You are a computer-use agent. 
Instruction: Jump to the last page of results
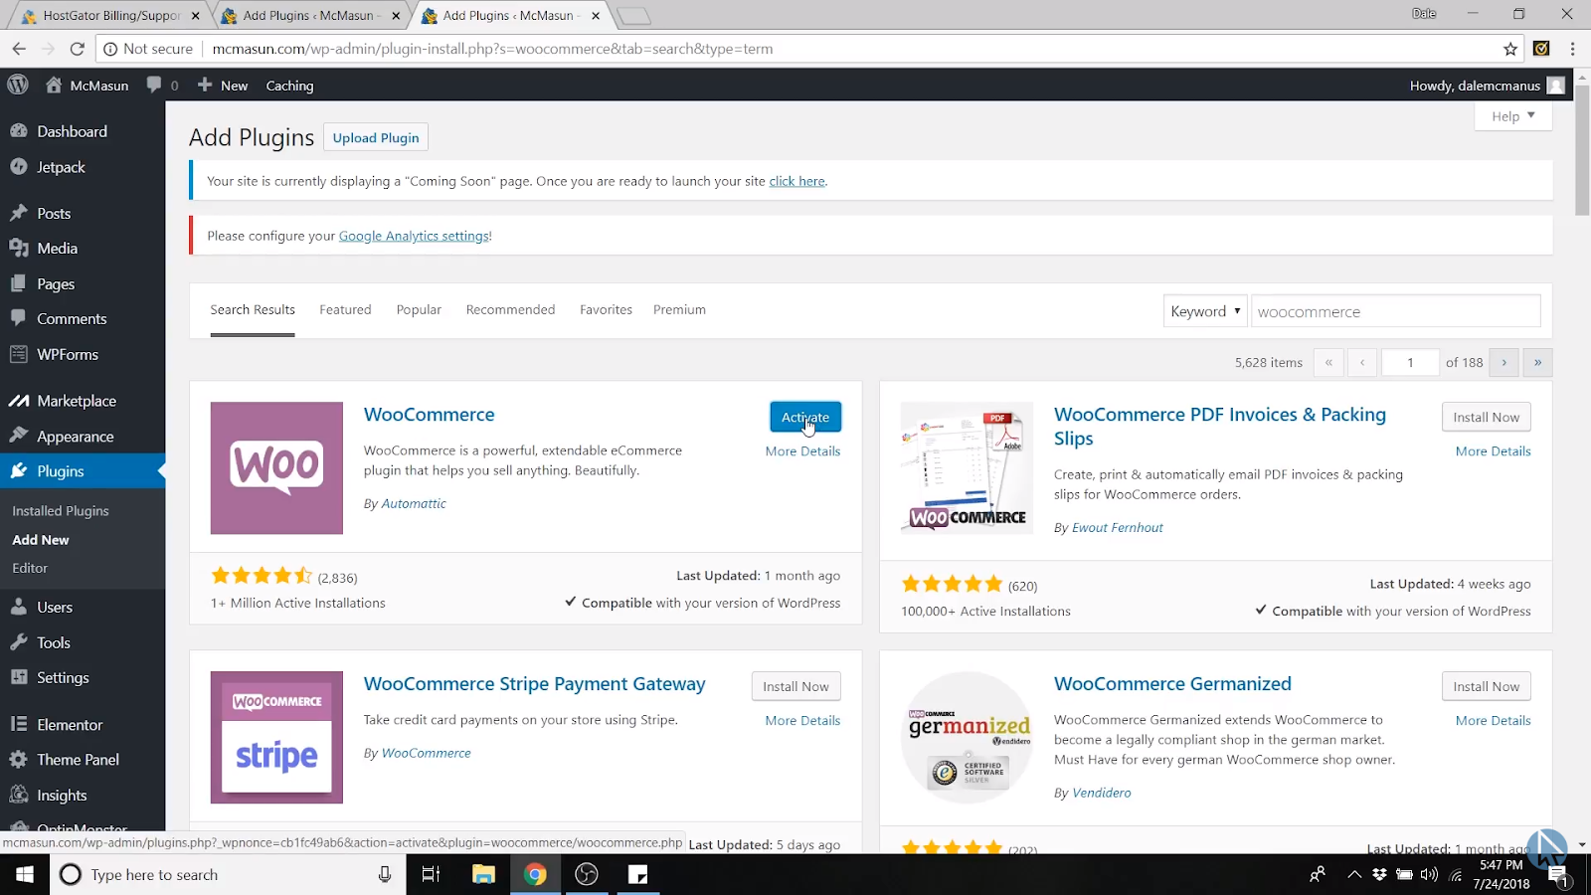[x=1537, y=362]
